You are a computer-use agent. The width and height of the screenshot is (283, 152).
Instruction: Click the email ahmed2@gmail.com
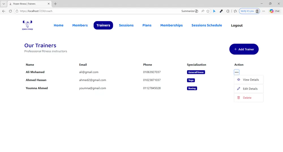tap(93, 80)
